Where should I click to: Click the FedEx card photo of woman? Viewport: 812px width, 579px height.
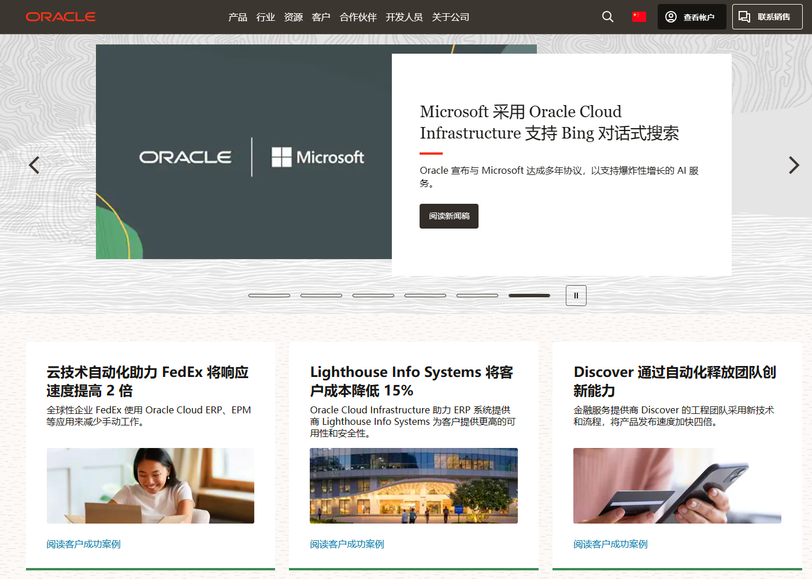click(150, 485)
